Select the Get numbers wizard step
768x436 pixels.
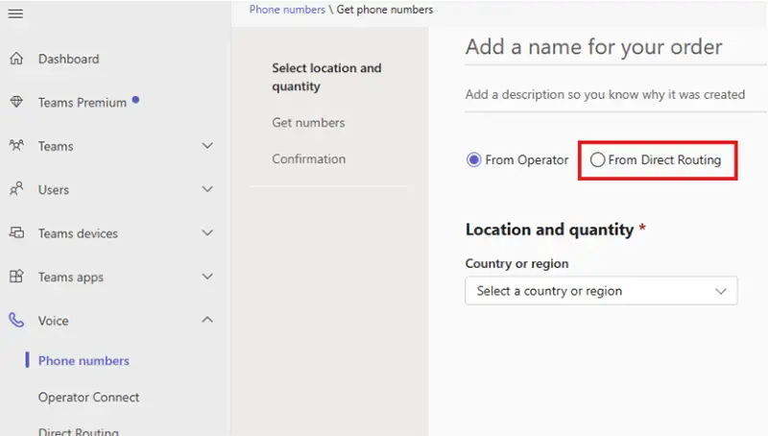tap(308, 123)
